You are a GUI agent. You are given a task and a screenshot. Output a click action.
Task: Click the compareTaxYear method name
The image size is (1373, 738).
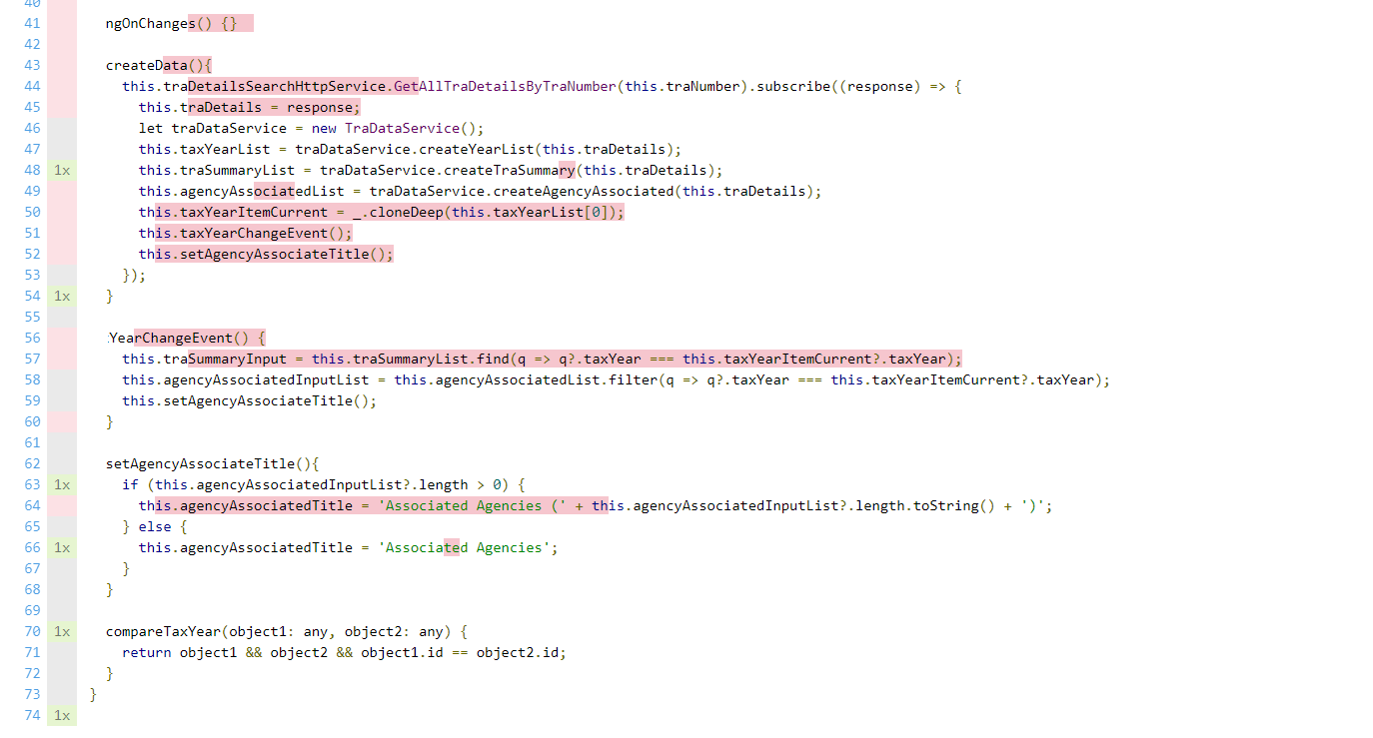tap(164, 631)
